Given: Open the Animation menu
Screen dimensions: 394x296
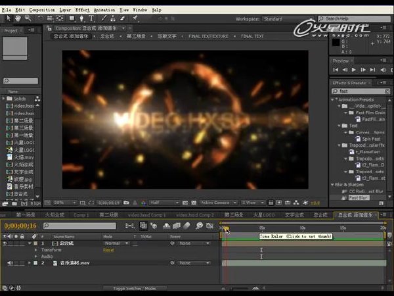Looking at the screenshot, I should (104, 10).
